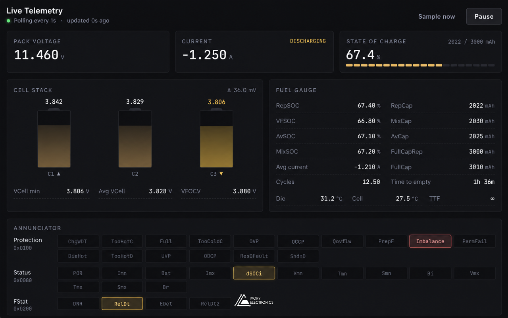
Task: Pause the live telemetry polling
Action: (x=484, y=16)
